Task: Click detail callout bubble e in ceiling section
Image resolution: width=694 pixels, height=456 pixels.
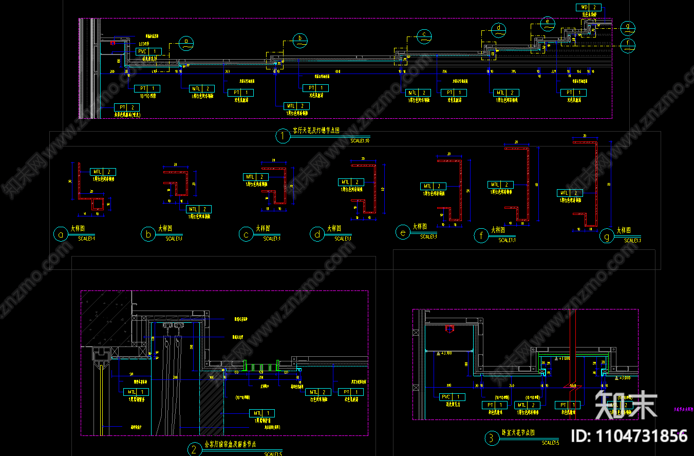Action: [x=548, y=23]
